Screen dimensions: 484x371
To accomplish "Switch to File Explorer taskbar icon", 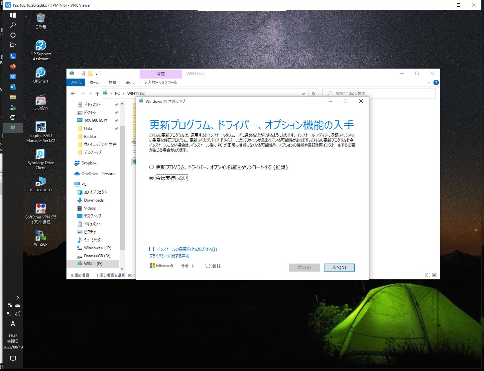I will point(13,97).
